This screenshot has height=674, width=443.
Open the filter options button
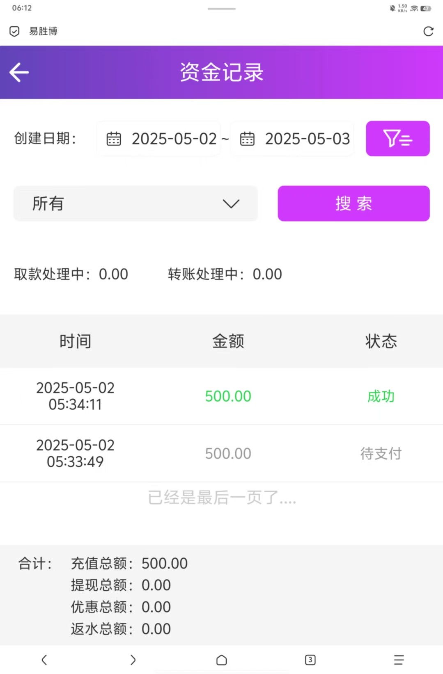click(397, 139)
